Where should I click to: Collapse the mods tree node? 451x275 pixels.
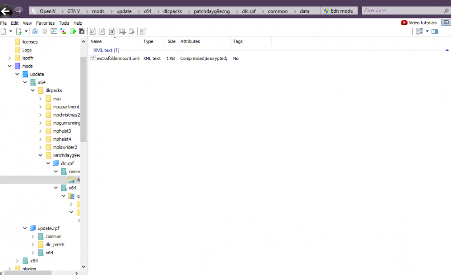tap(9, 66)
